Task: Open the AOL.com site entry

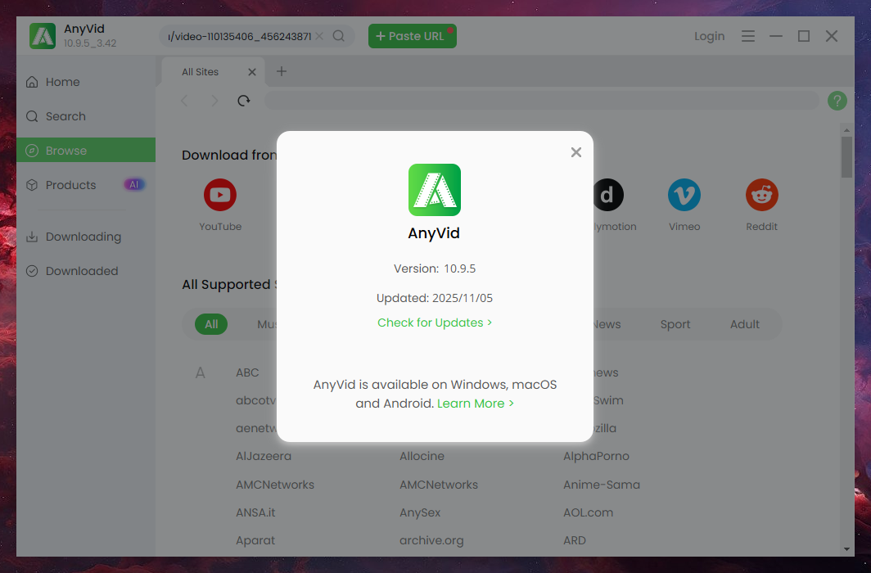Action: [x=589, y=512]
